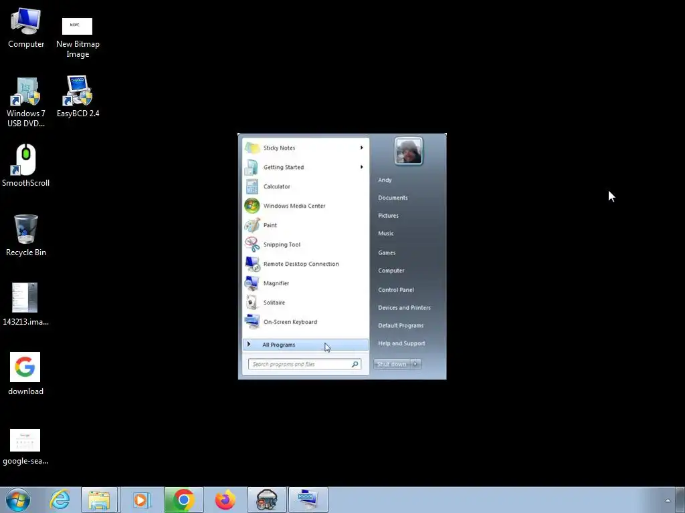Viewport: 685px width, 513px height.
Task: Click the Windows Start orb
Action: pyautogui.click(x=18, y=500)
